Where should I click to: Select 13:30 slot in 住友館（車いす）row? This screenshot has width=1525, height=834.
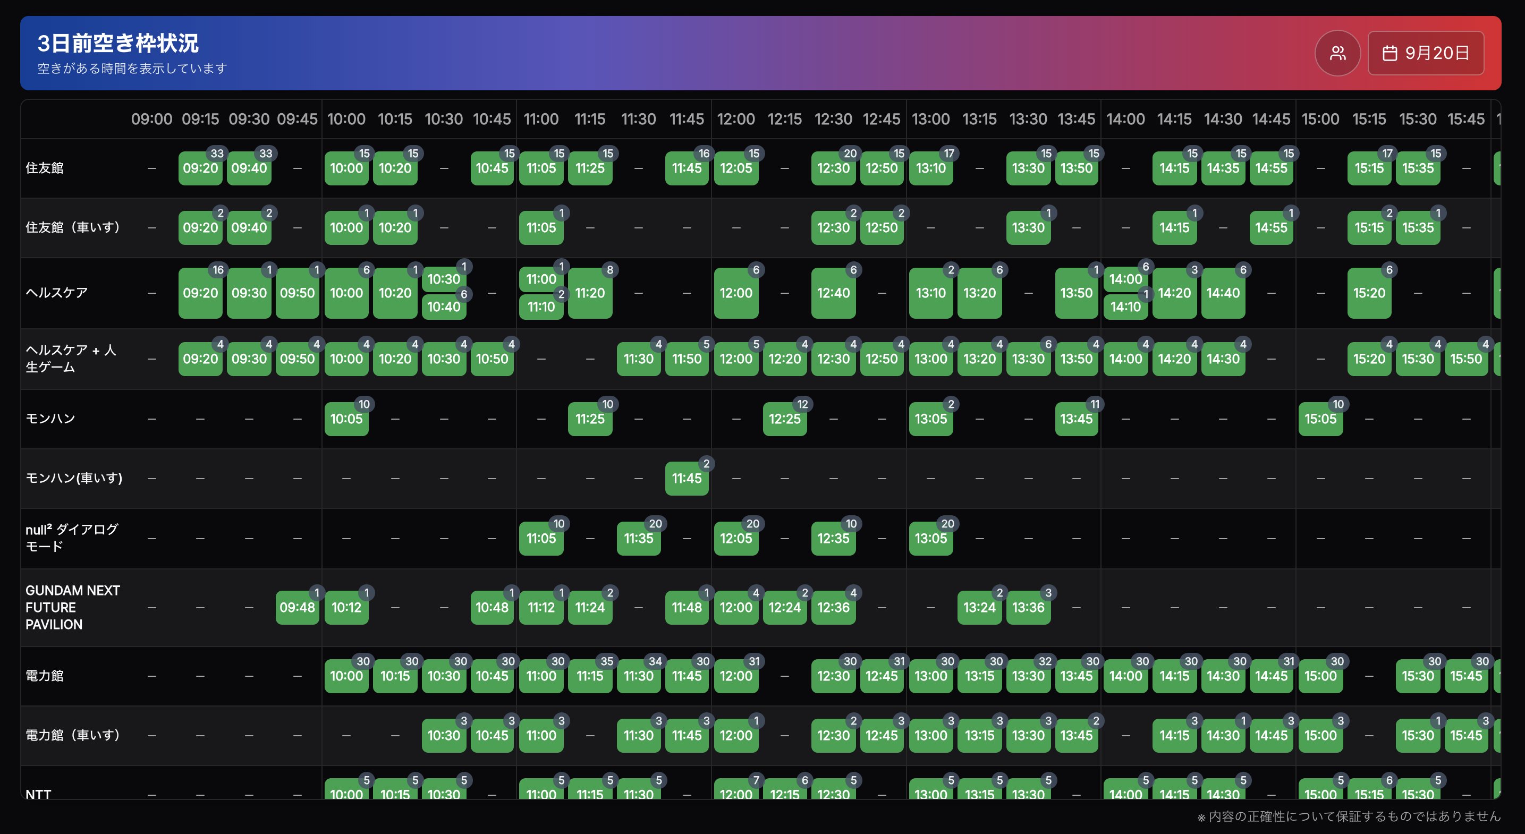pyautogui.click(x=1028, y=228)
